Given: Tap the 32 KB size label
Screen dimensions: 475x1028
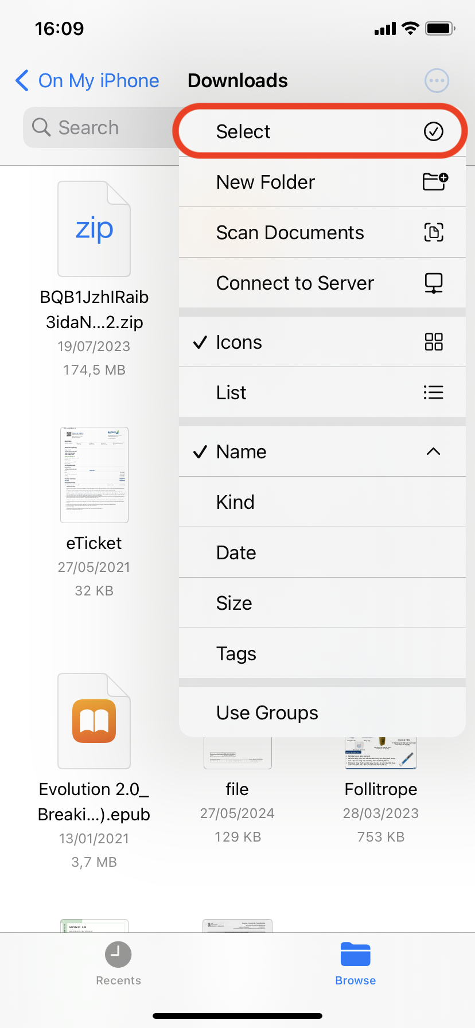Looking at the screenshot, I should [x=94, y=591].
